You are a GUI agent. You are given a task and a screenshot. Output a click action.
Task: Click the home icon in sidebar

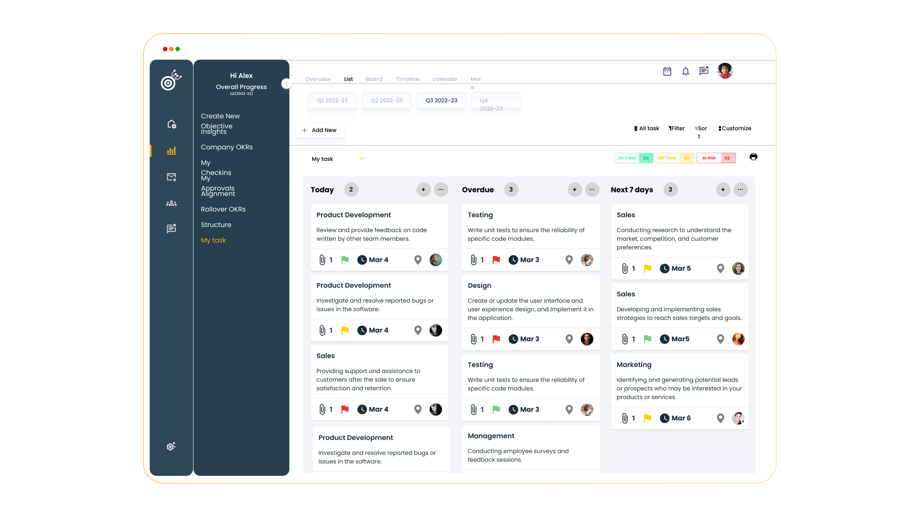pos(172,124)
